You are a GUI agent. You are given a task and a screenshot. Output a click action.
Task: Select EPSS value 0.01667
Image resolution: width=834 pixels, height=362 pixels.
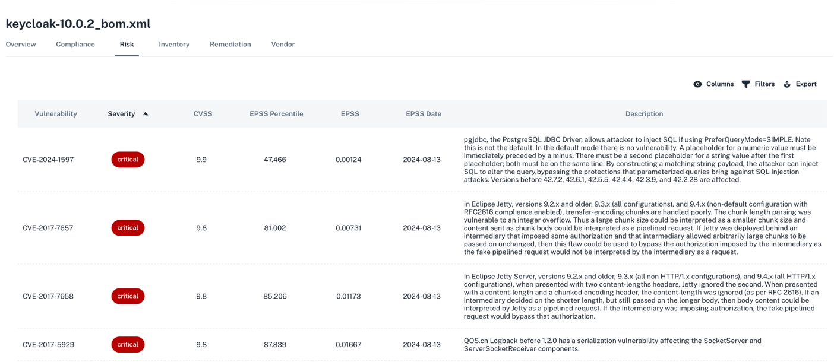349,345
